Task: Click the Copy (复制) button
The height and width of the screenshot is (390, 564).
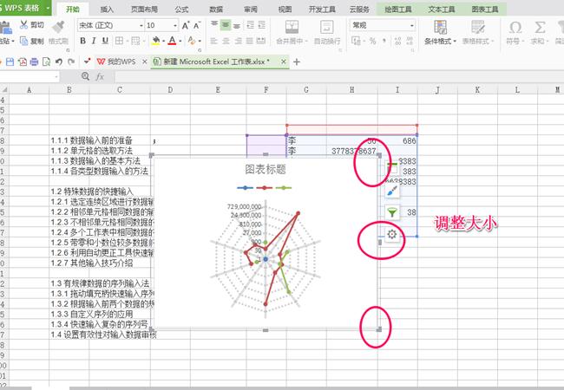Action: point(31,41)
